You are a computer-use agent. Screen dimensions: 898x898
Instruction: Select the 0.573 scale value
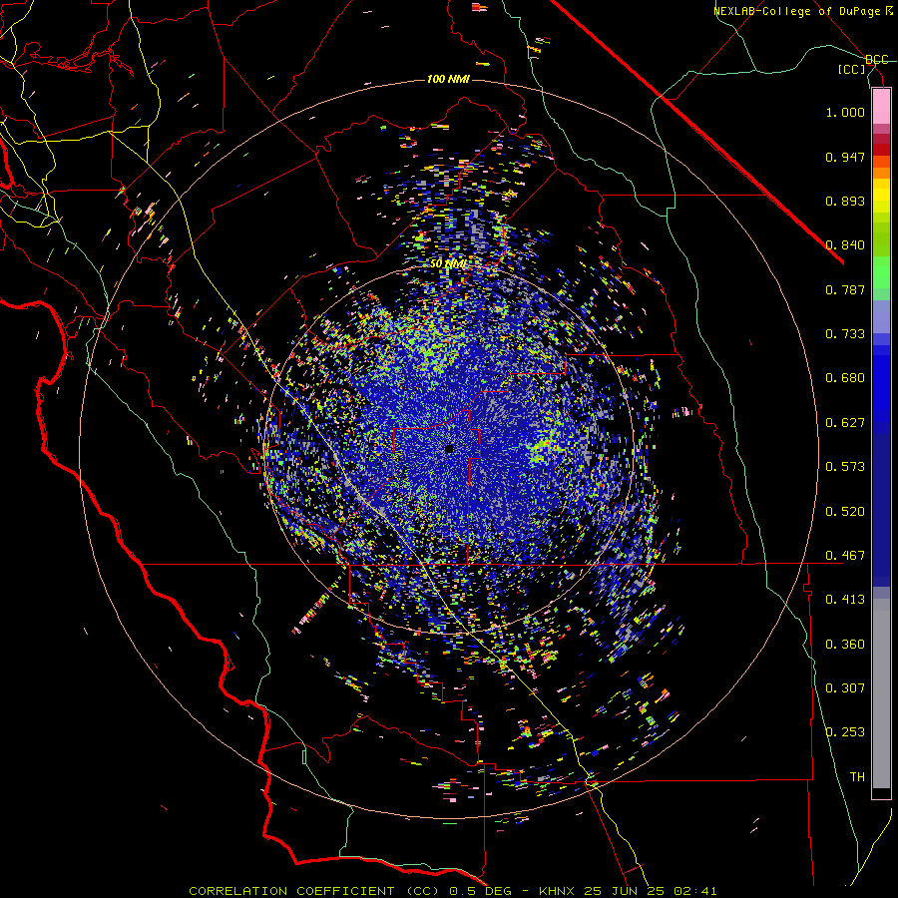click(x=845, y=467)
